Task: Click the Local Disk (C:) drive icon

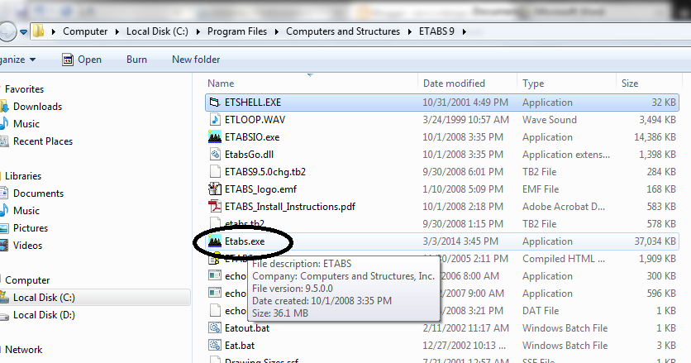Action: (x=4, y=298)
